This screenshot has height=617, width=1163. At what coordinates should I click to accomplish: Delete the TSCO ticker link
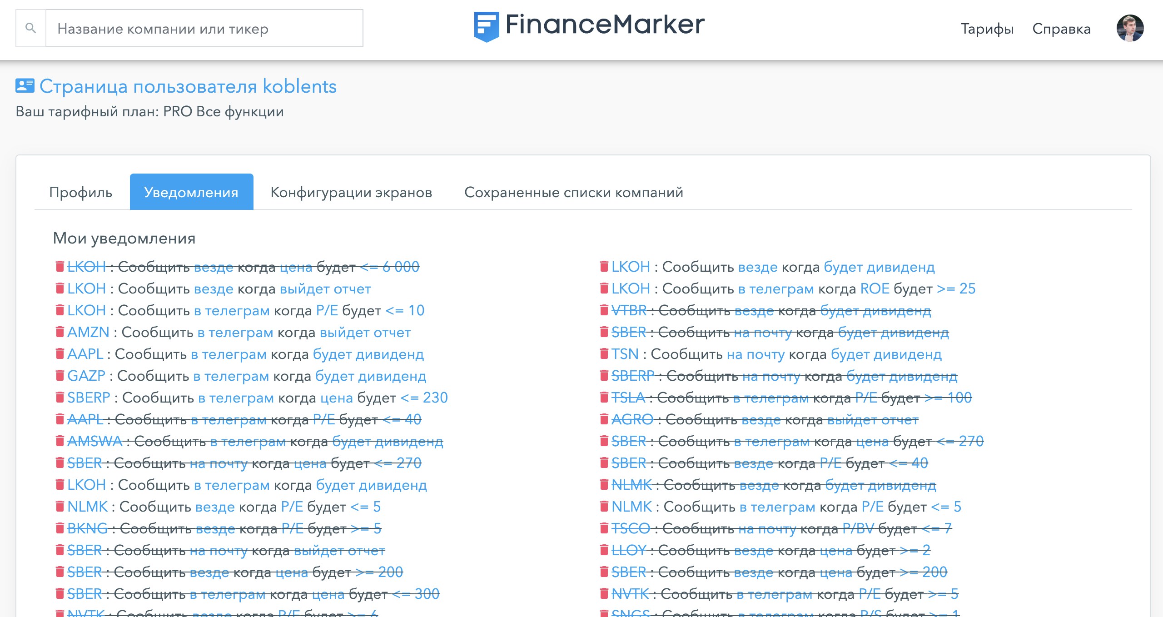coord(604,528)
